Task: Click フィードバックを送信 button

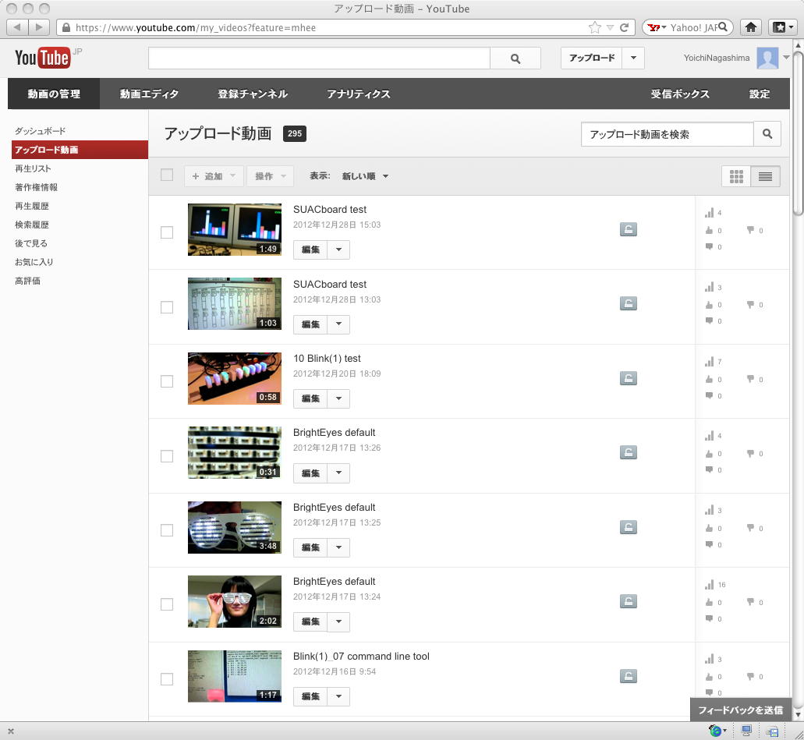Action: pos(740,710)
